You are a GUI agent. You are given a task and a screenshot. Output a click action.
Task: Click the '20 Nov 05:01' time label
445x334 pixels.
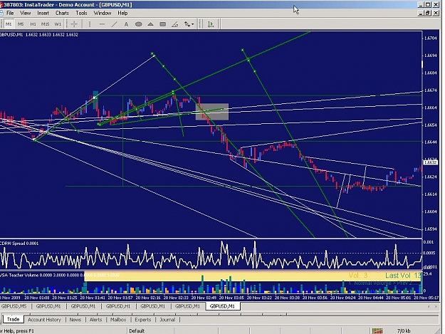pyautogui.click(x=398, y=298)
